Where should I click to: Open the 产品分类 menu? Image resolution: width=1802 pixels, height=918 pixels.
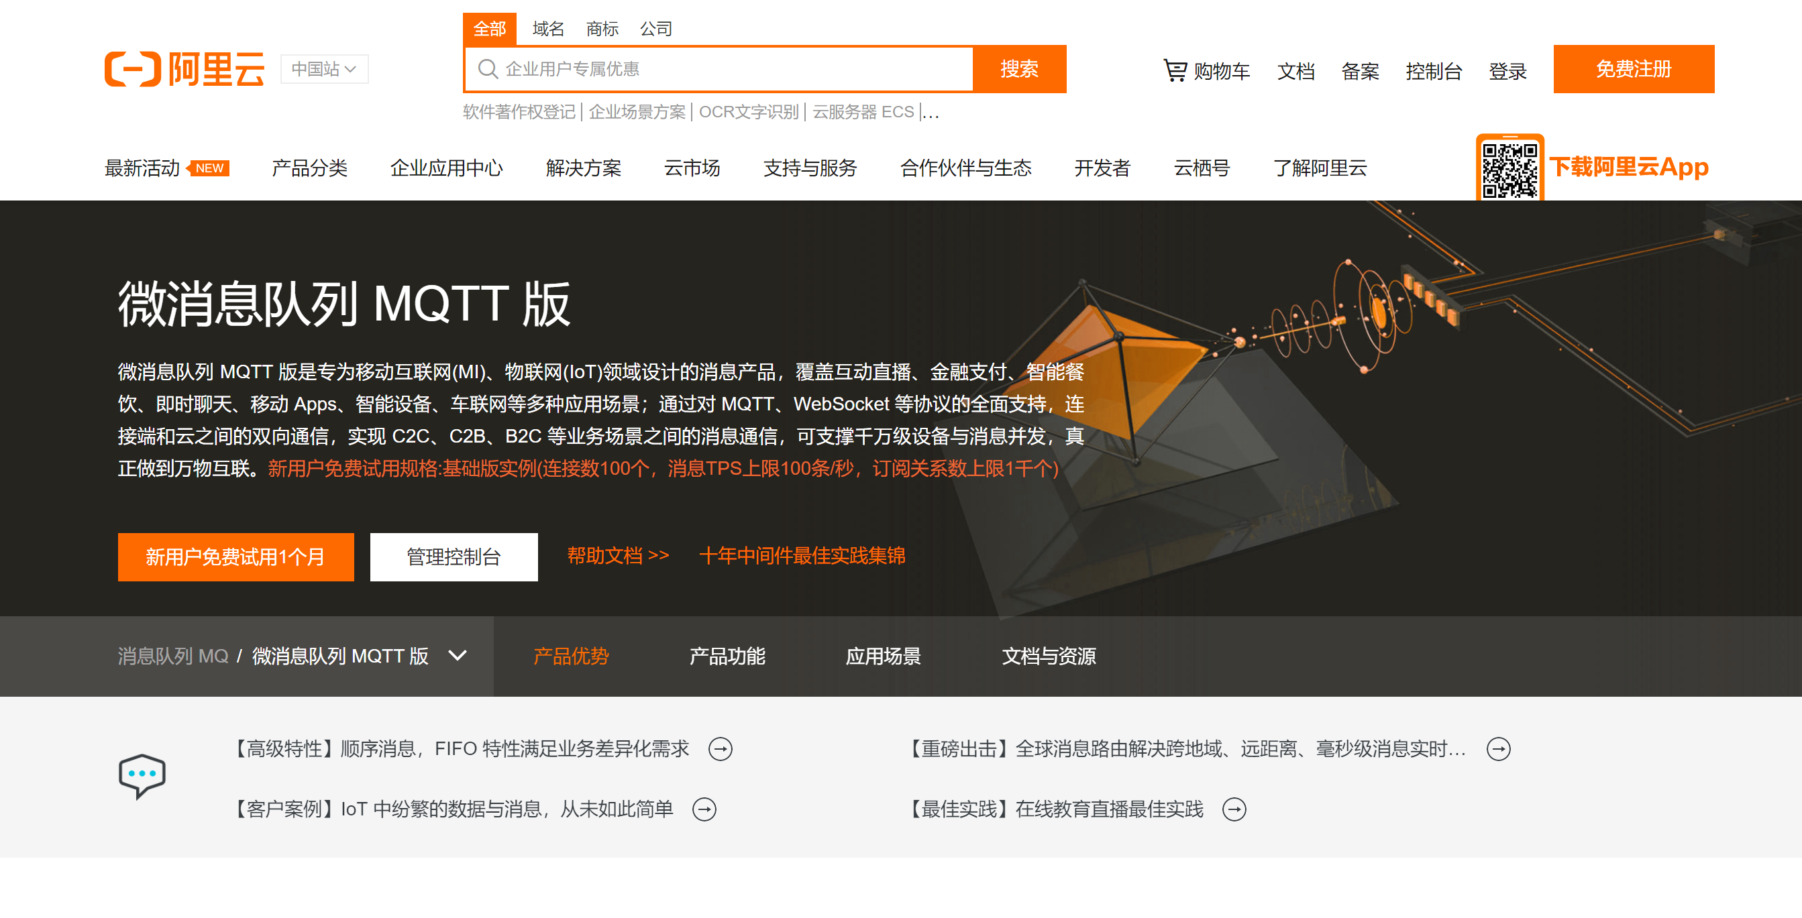[309, 168]
